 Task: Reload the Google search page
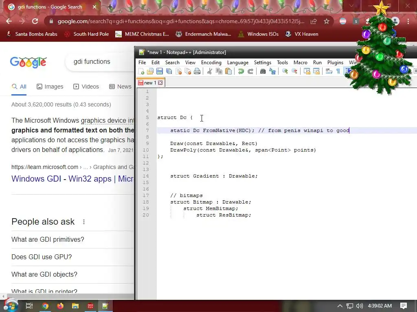coord(35,21)
